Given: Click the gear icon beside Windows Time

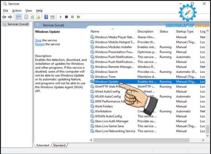Looking at the screenshot, I should tap(92, 77).
